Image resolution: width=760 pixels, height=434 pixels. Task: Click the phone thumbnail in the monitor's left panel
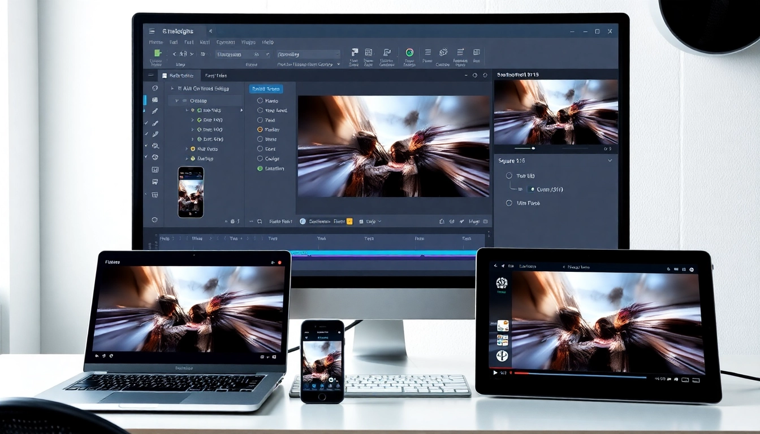tap(191, 192)
